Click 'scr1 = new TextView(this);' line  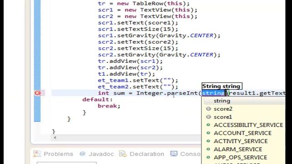click(x=147, y=10)
